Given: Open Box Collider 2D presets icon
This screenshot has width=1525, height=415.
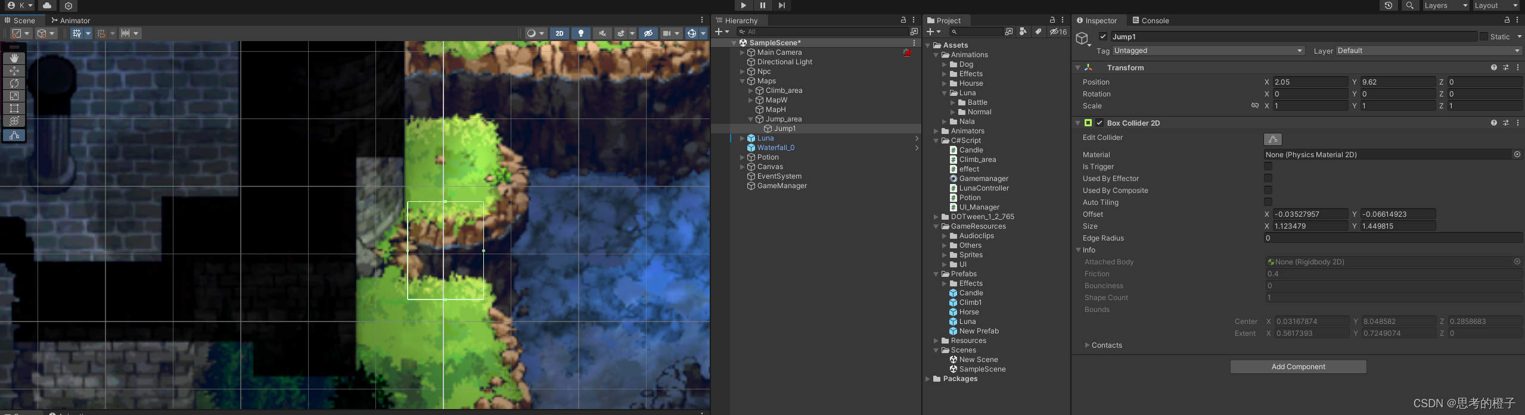Looking at the screenshot, I should (x=1505, y=123).
